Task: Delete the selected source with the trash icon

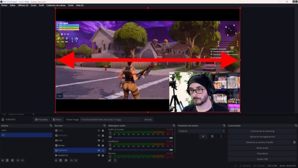Action: [60, 160]
